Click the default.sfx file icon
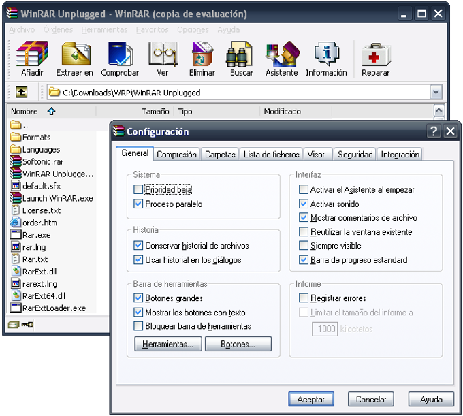 [x=16, y=186]
